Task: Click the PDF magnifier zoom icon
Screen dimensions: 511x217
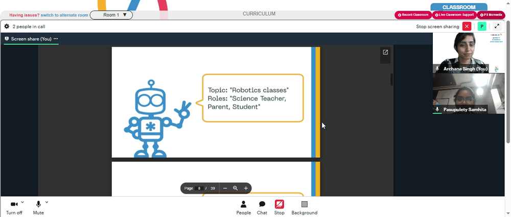Action: [235, 188]
